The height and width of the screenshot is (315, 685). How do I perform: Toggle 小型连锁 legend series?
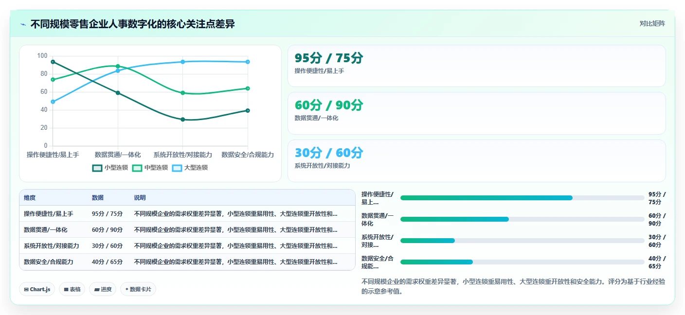point(110,168)
